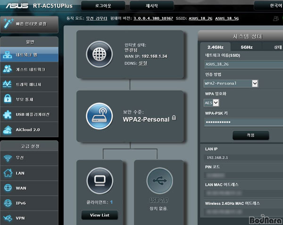This screenshot has height=225, width=283.
Task: Click the Wireless wifi icon in sidebar
Action: (x=8, y=158)
